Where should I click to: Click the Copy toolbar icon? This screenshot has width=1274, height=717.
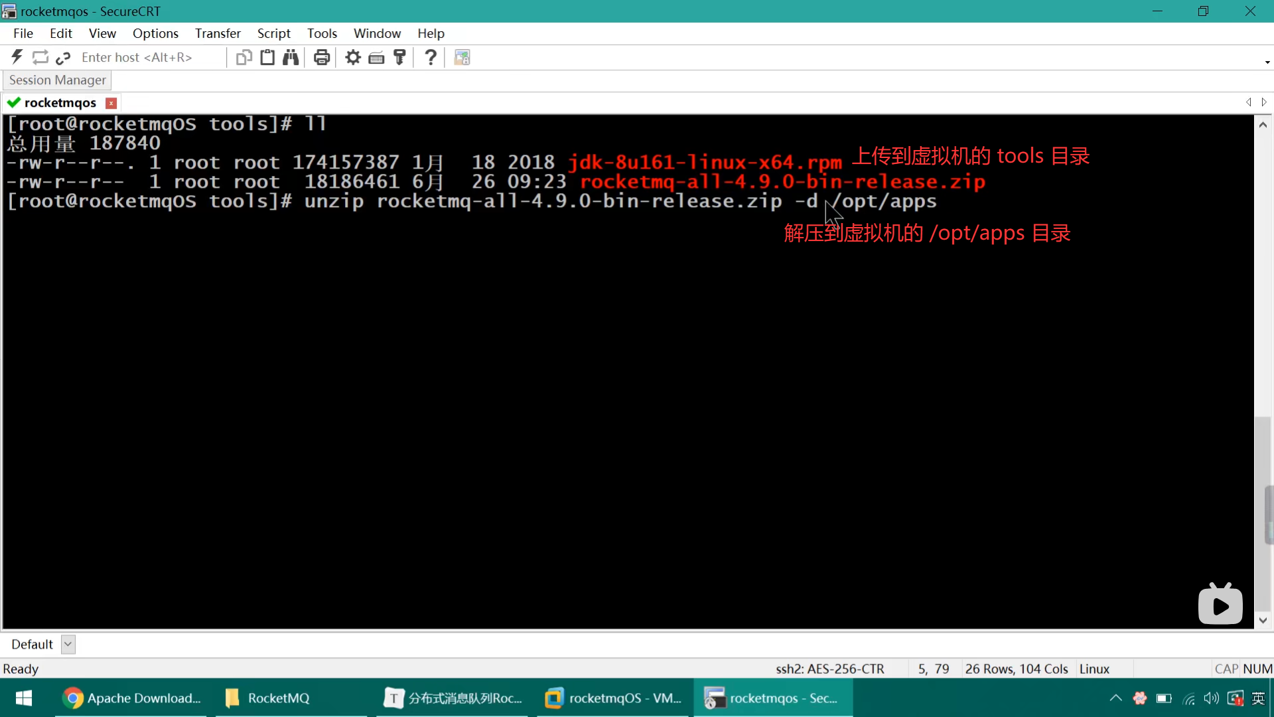click(x=244, y=58)
